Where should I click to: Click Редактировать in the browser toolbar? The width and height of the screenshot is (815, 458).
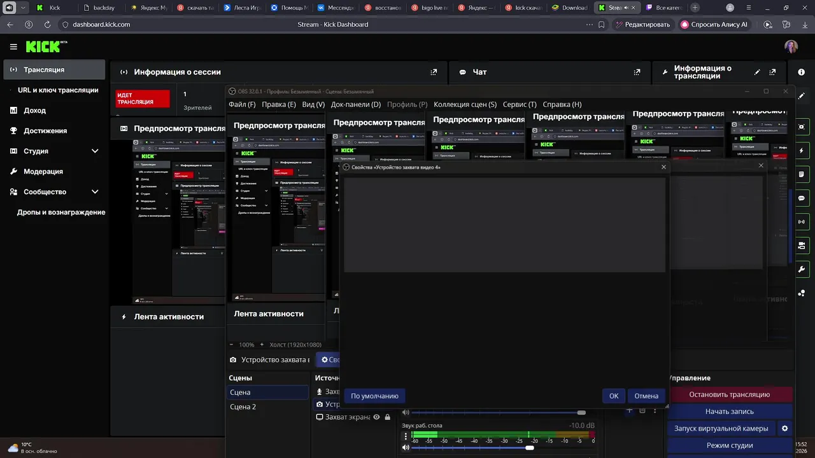click(642, 24)
